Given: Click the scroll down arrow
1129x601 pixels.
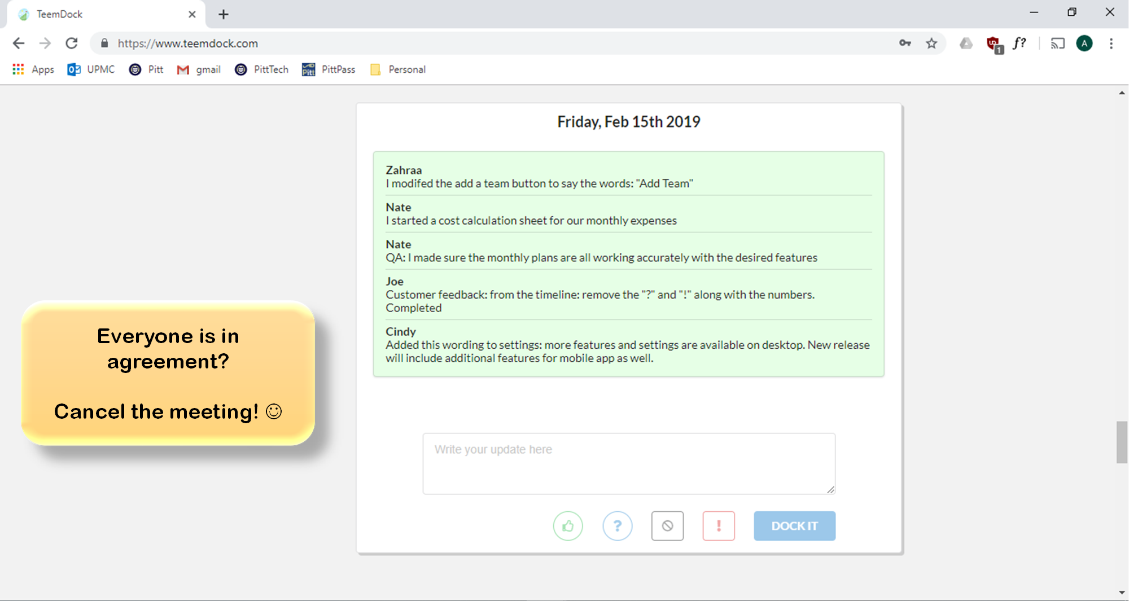Looking at the screenshot, I should click(x=1122, y=593).
